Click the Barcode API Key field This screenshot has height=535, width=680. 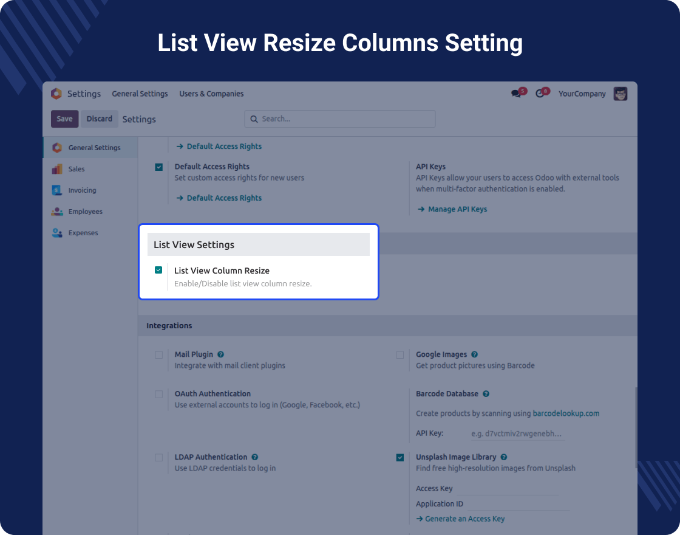point(517,434)
